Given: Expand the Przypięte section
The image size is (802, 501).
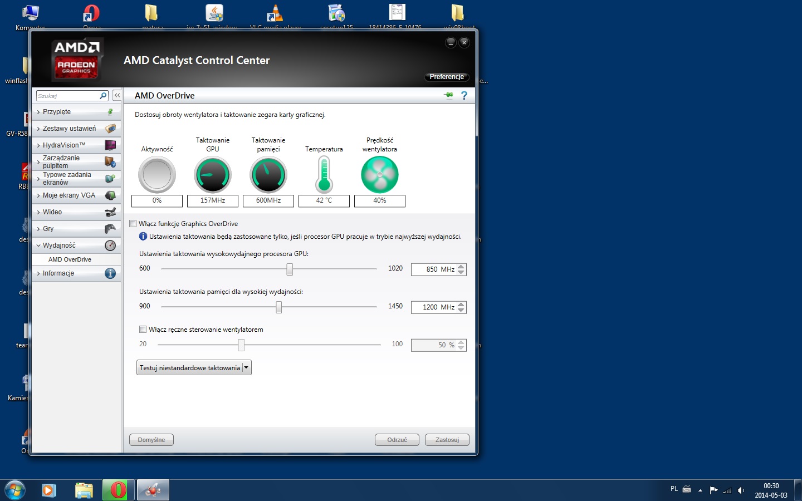Looking at the screenshot, I should point(38,112).
